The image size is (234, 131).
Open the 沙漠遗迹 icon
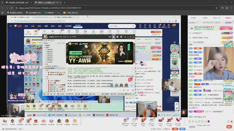(67, 122)
